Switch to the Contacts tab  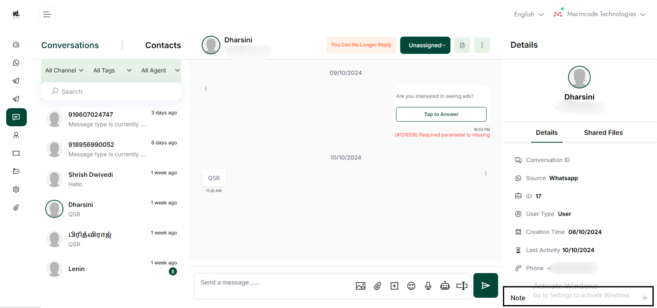click(163, 45)
